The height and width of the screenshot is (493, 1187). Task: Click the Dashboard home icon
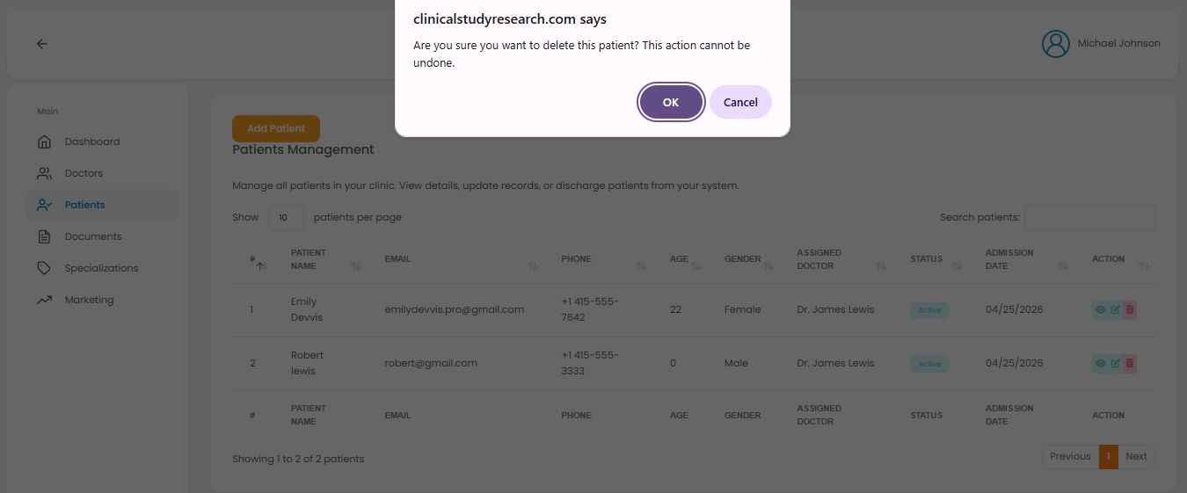pyautogui.click(x=44, y=141)
